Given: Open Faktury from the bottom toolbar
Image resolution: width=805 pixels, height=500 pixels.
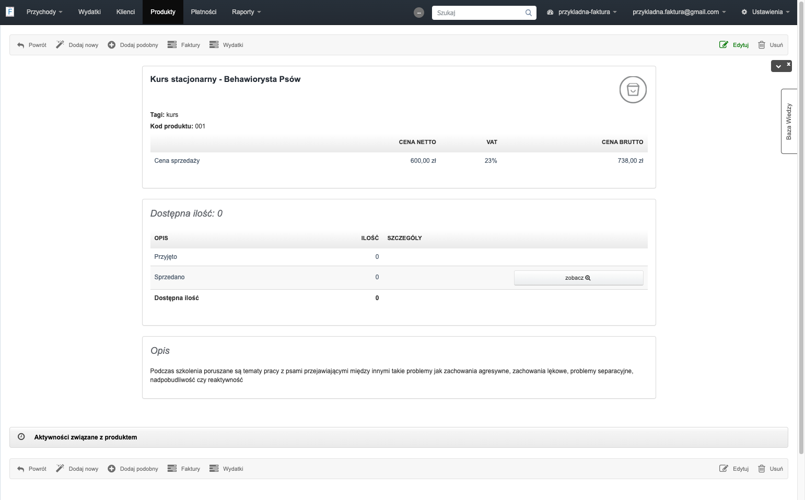Looking at the screenshot, I should tap(184, 469).
